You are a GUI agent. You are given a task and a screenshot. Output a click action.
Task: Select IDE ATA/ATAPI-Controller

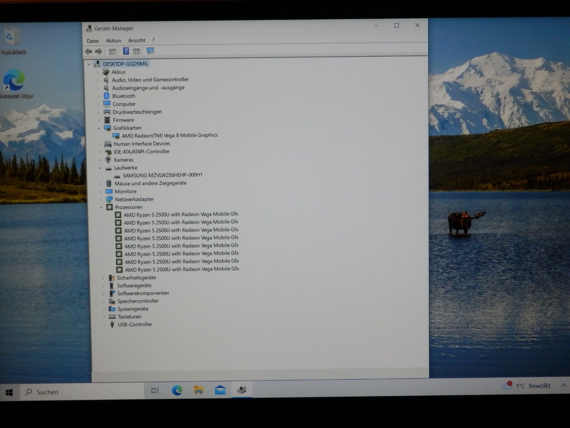141,152
